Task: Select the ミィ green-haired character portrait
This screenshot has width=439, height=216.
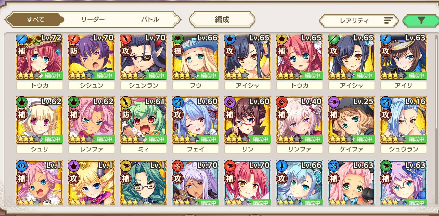Action: [143, 120]
